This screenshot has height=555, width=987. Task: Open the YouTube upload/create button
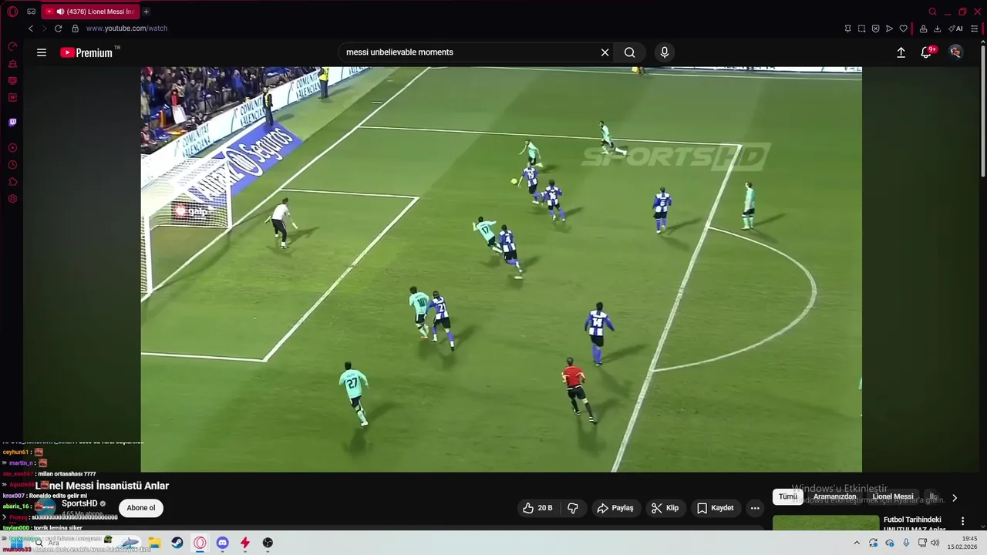coord(901,52)
